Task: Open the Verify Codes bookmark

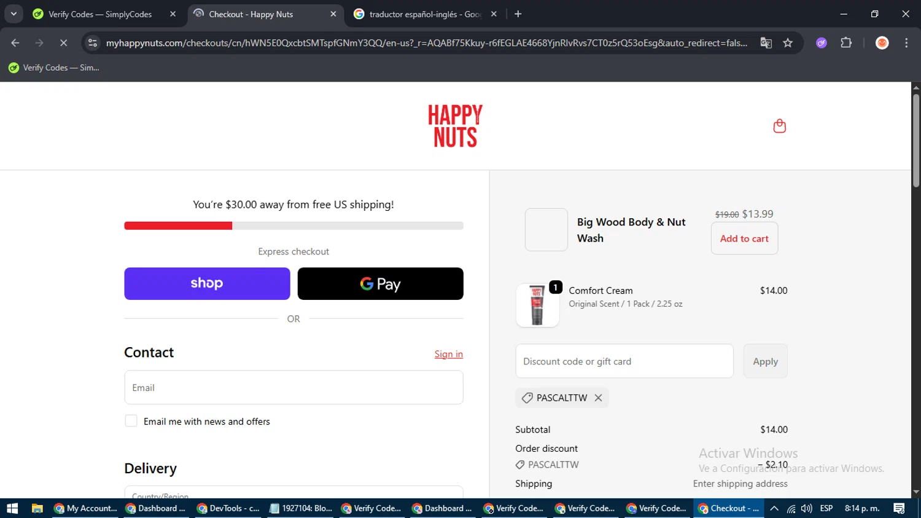Action: 54,68
